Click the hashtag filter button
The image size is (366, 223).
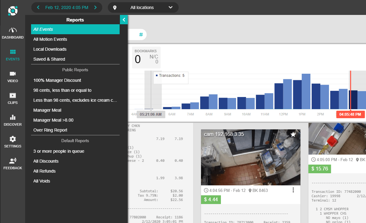point(141,35)
